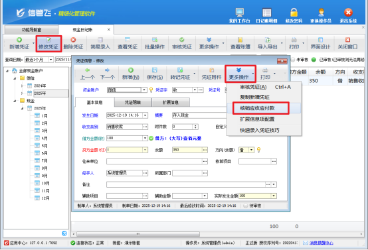The height and width of the screenshot is (250, 368).
Task: Select 快速录入凭证技巧 menu entry
Action: click(264, 130)
